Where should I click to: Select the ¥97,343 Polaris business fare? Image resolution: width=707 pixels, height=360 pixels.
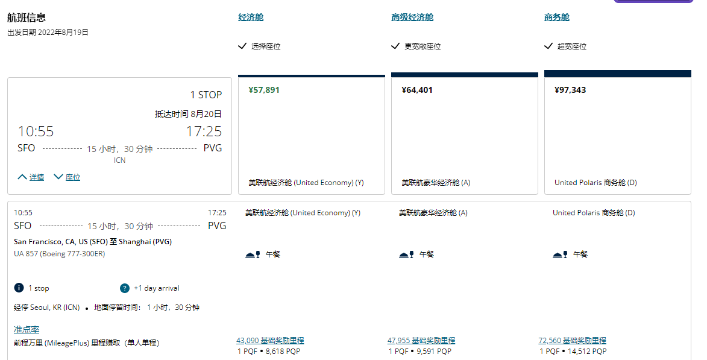(x=618, y=133)
